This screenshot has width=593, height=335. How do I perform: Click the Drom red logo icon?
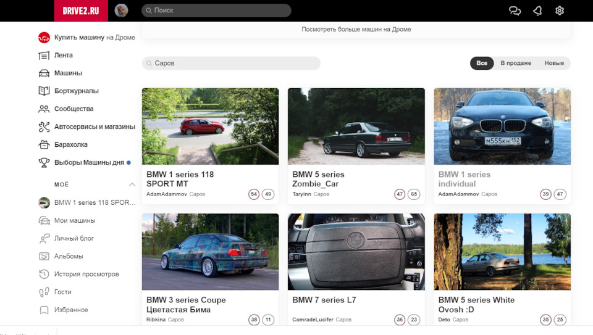click(x=44, y=38)
